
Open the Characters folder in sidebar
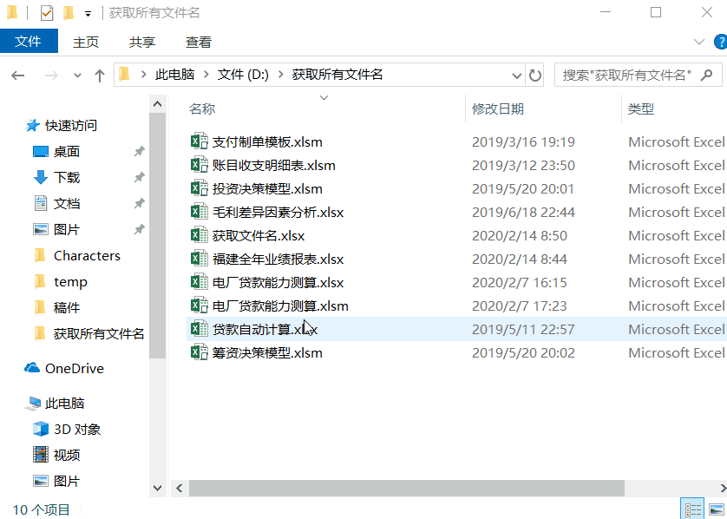87,255
